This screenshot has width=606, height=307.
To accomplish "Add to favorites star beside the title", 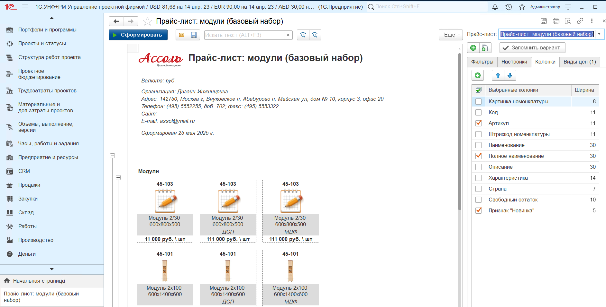I will tap(147, 21).
